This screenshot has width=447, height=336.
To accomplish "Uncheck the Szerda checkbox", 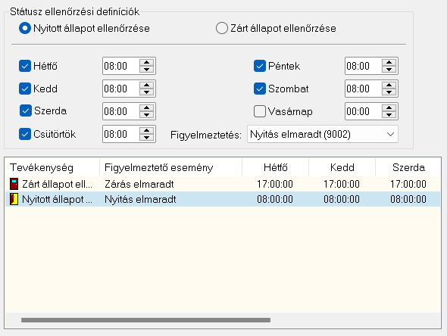I will pos(25,110).
